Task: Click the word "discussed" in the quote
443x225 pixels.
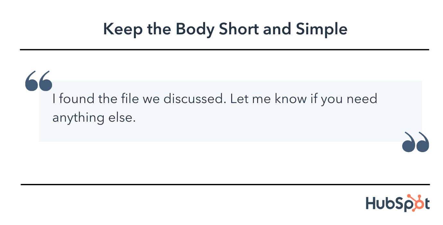Action: (193, 99)
